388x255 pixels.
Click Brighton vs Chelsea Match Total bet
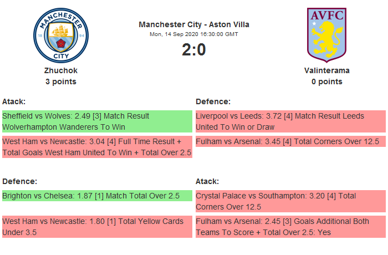coord(97,196)
